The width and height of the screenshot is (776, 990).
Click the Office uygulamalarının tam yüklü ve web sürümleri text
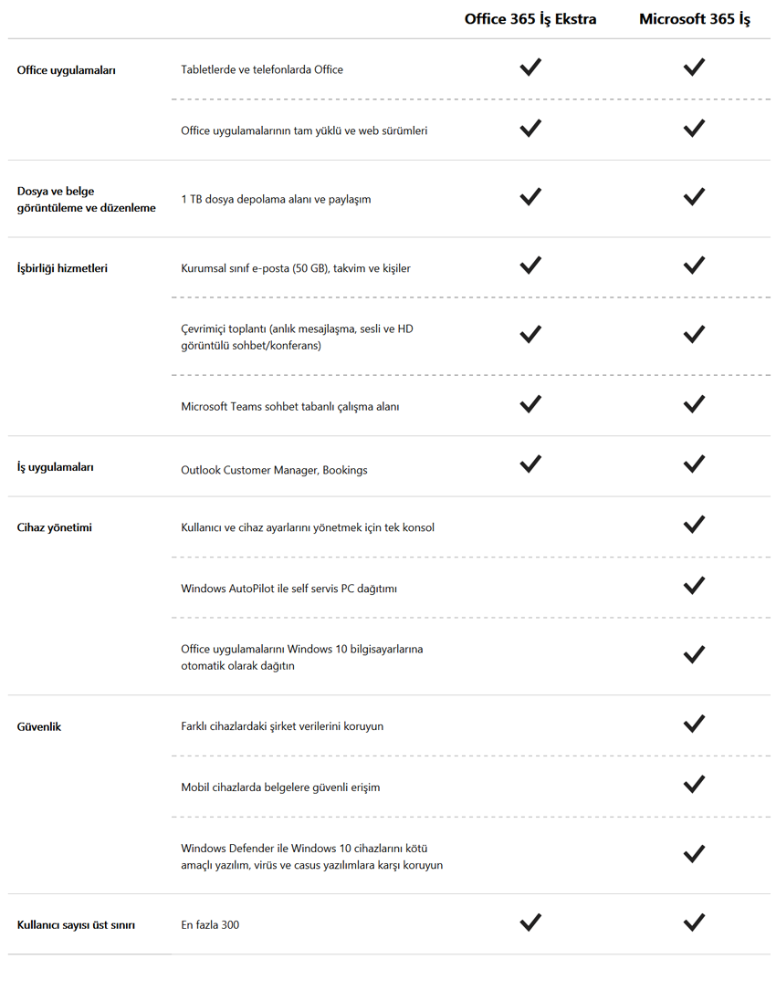[x=304, y=130]
